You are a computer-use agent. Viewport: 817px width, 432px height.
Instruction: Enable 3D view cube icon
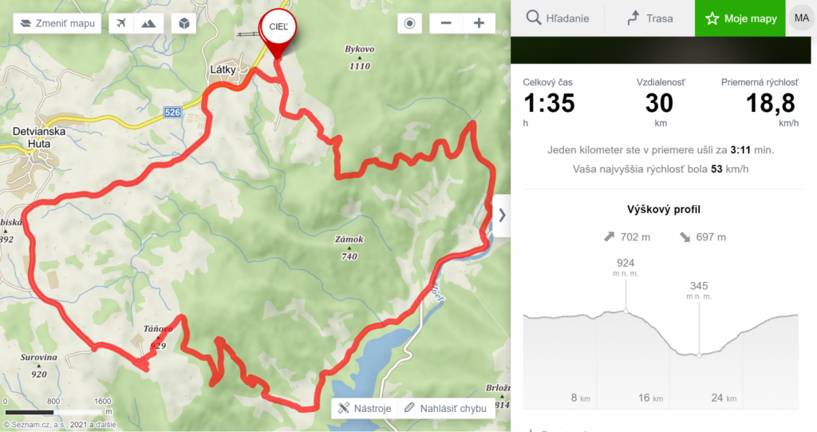[184, 23]
